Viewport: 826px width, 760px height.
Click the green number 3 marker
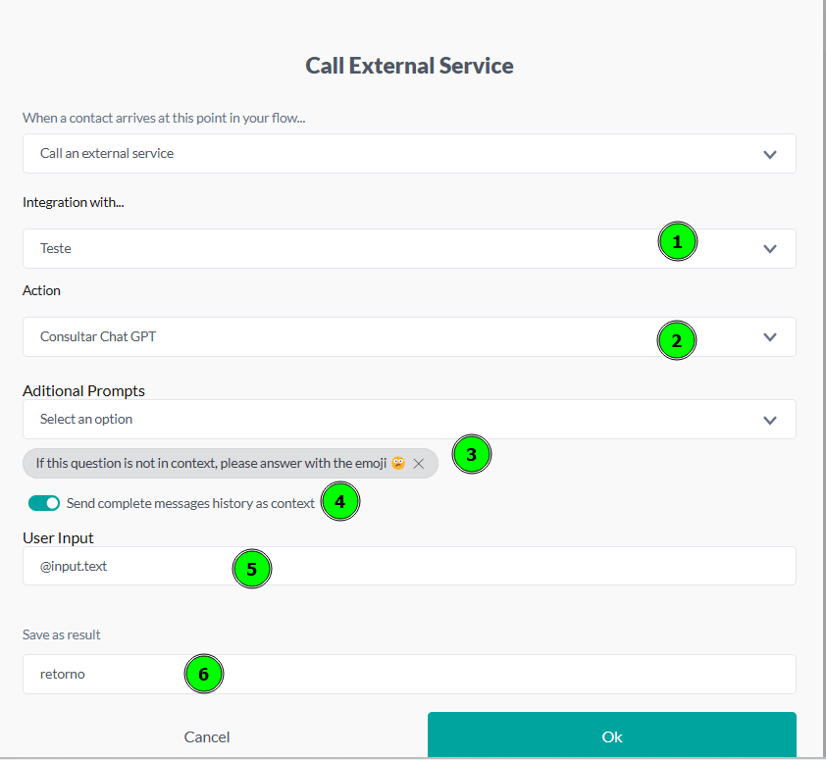click(471, 455)
